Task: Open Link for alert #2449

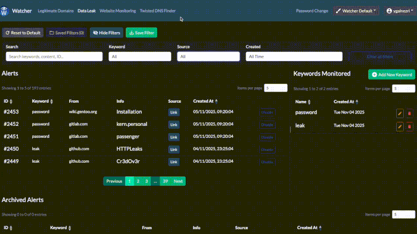Action: point(174,162)
